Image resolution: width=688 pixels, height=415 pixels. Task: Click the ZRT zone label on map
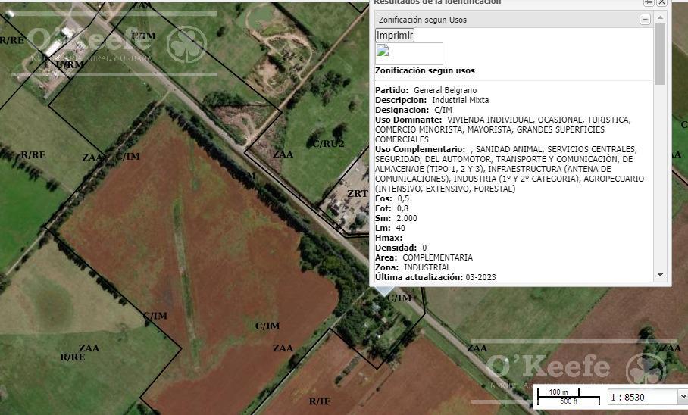point(357,193)
